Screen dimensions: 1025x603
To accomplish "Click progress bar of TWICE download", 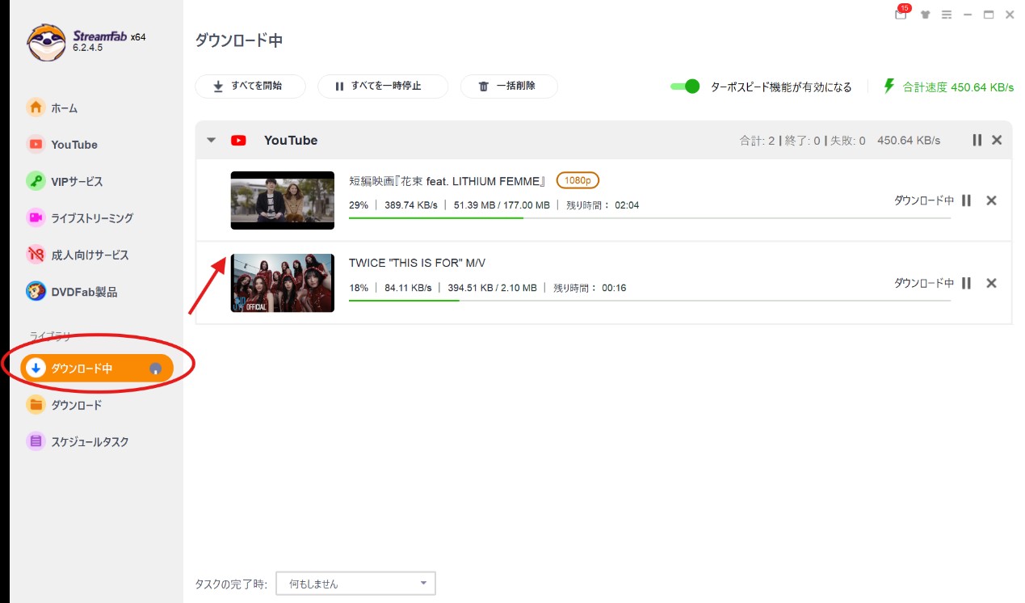I will click(649, 300).
